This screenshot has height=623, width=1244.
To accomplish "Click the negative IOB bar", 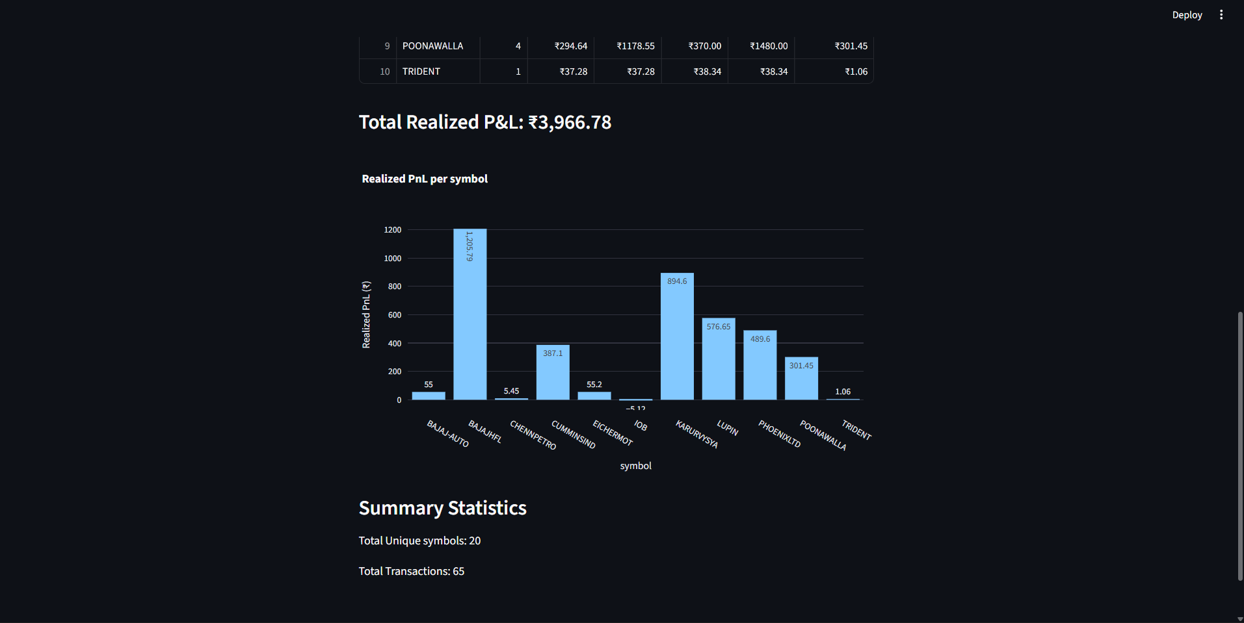I will pyautogui.click(x=636, y=401).
